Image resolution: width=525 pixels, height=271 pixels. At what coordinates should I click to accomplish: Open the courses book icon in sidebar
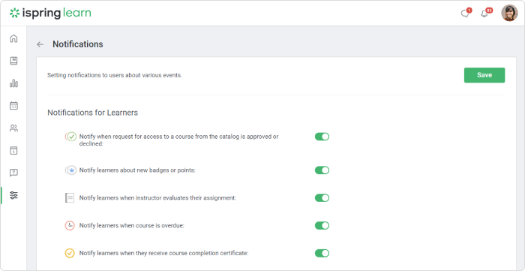pos(13,61)
